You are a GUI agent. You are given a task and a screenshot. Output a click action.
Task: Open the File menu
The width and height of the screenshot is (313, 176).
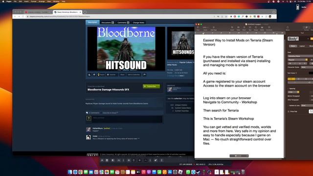click(x=15, y=1)
